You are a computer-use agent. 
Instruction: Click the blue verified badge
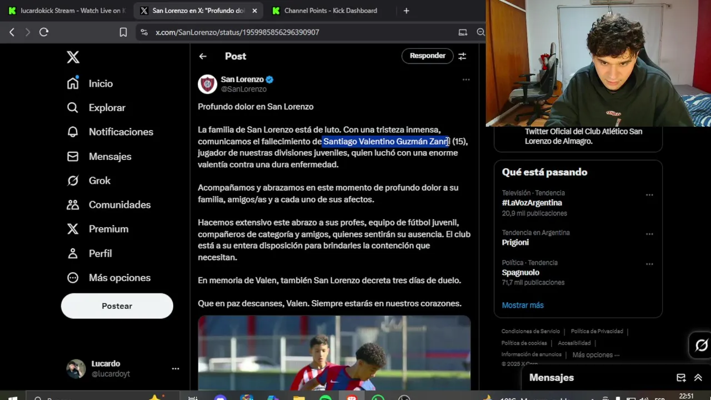[269, 79]
